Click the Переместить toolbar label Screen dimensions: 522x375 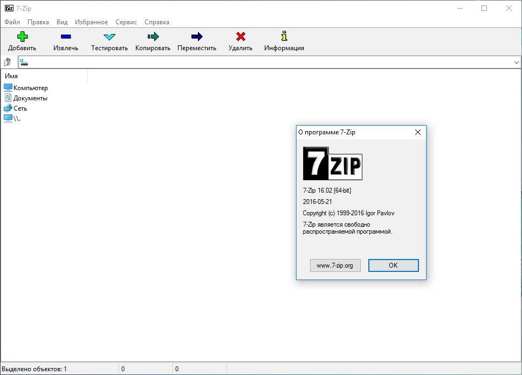197,48
